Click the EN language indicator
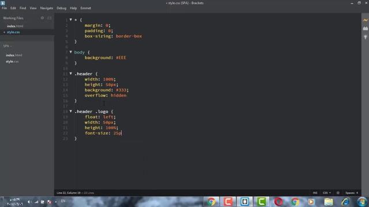Viewport: 369px width, 207px height. pos(63,201)
